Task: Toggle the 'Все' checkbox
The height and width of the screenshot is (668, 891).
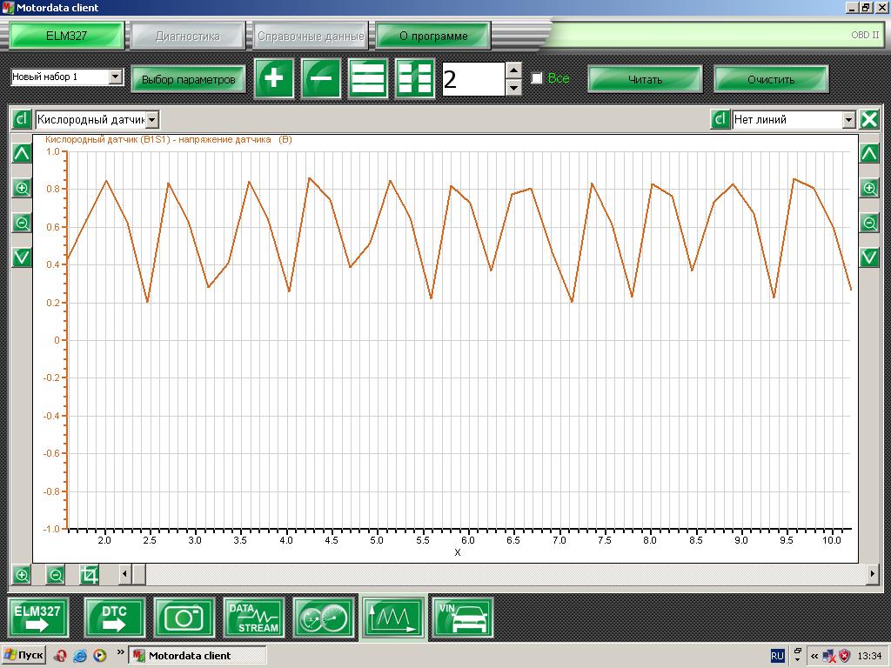Action: click(536, 77)
